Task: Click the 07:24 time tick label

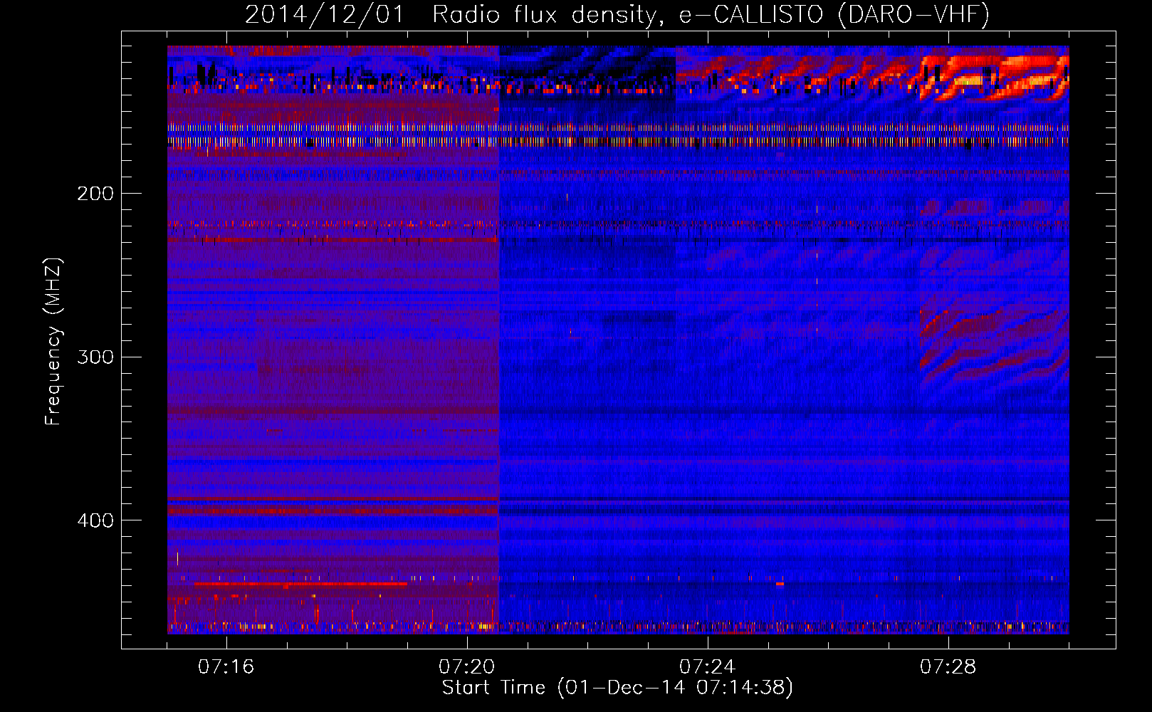Action: point(707,667)
